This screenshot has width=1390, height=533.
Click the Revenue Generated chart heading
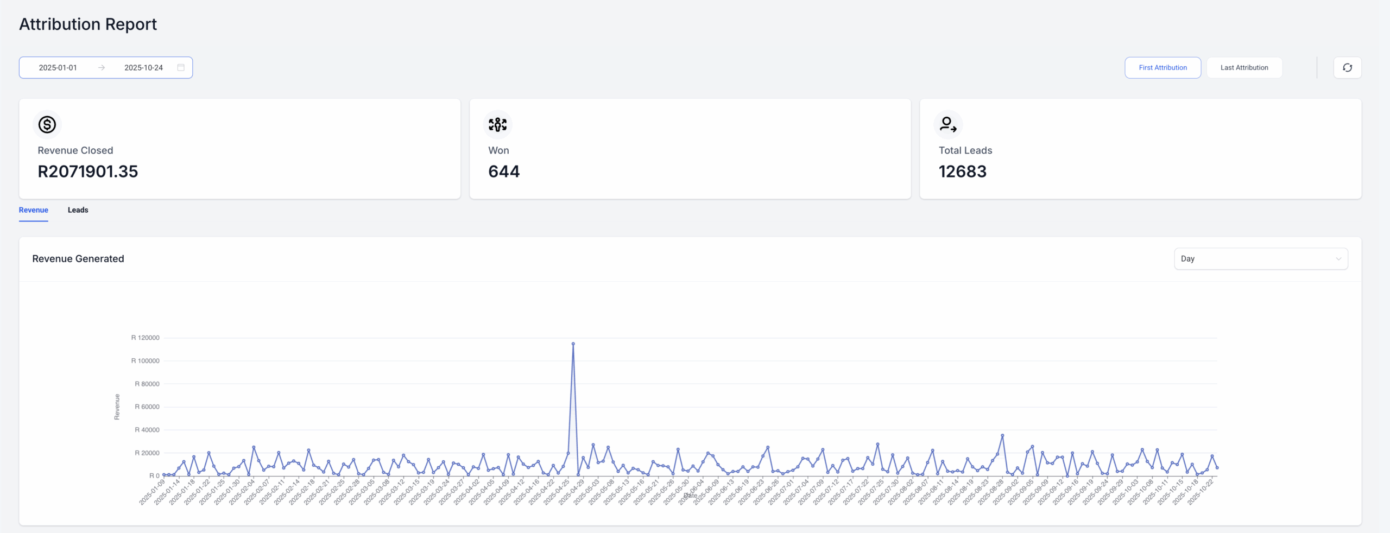[78, 259]
